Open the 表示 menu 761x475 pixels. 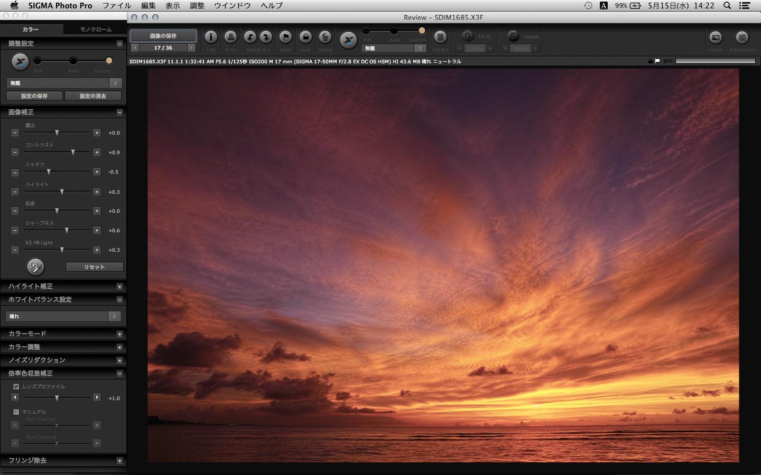coord(173,5)
